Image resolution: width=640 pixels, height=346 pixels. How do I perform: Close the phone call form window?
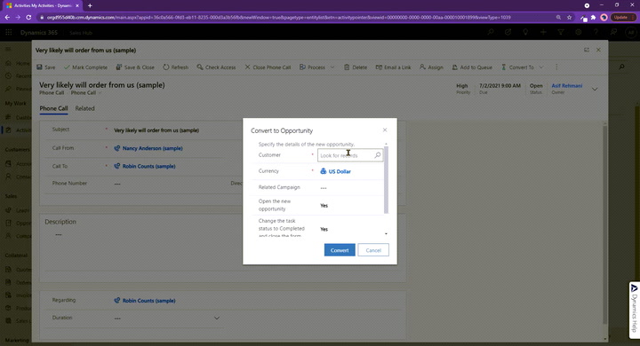[x=598, y=51]
